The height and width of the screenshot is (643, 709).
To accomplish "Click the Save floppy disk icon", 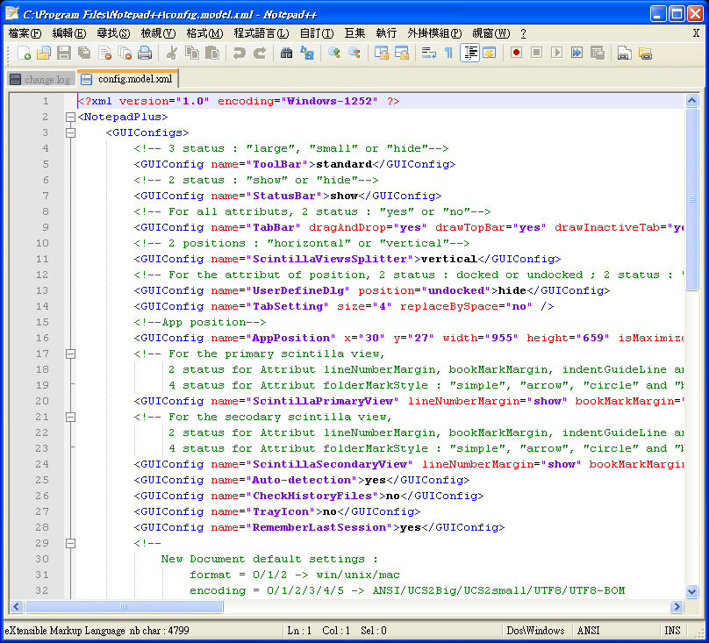I will pyautogui.click(x=64, y=53).
